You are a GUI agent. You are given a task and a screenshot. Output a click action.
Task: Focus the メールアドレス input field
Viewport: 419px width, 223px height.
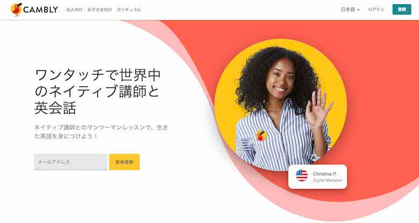[71, 162]
